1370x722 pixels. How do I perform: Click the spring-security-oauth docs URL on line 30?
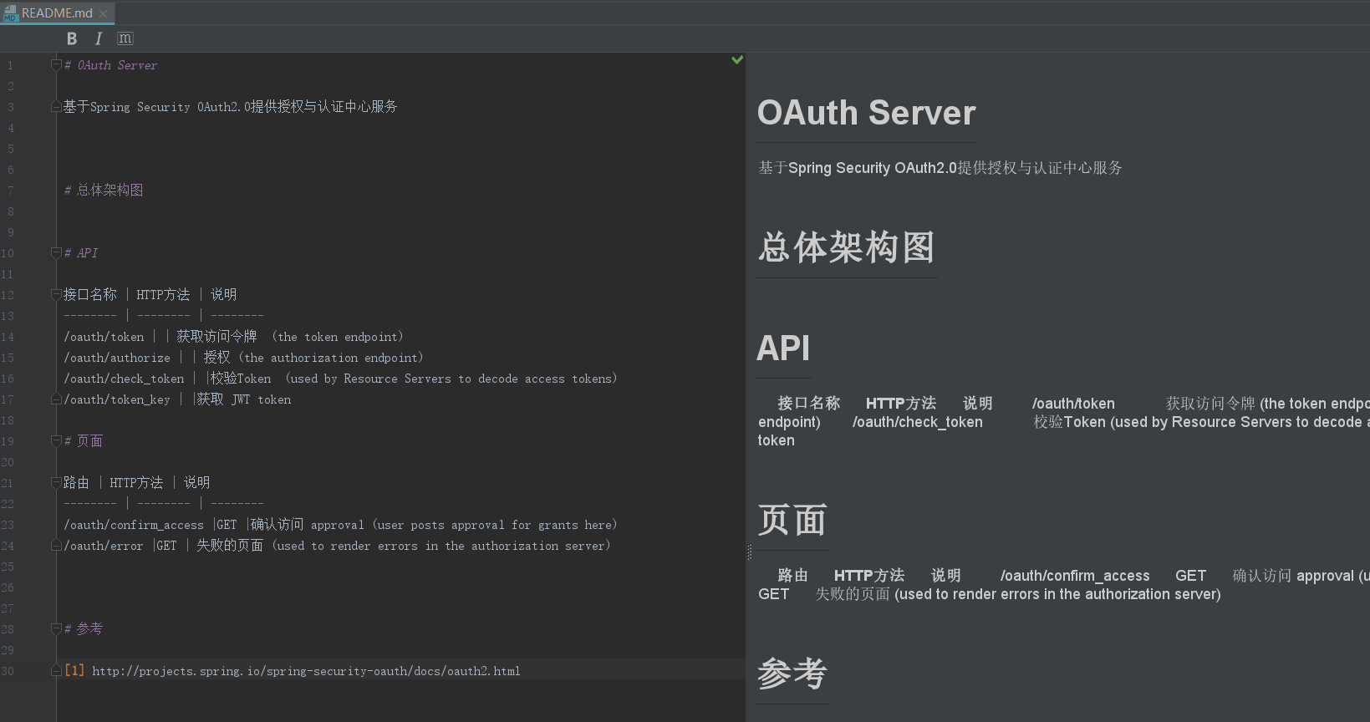[x=306, y=671]
